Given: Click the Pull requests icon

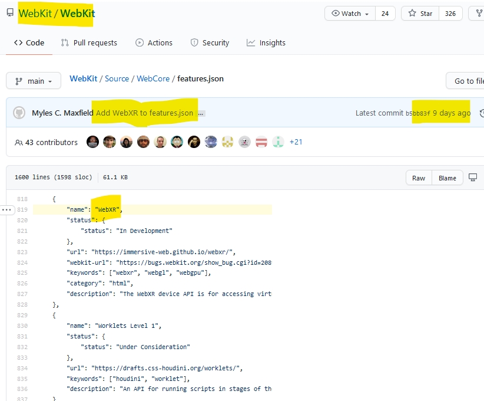Looking at the screenshot, I should [x=65, y=42].
